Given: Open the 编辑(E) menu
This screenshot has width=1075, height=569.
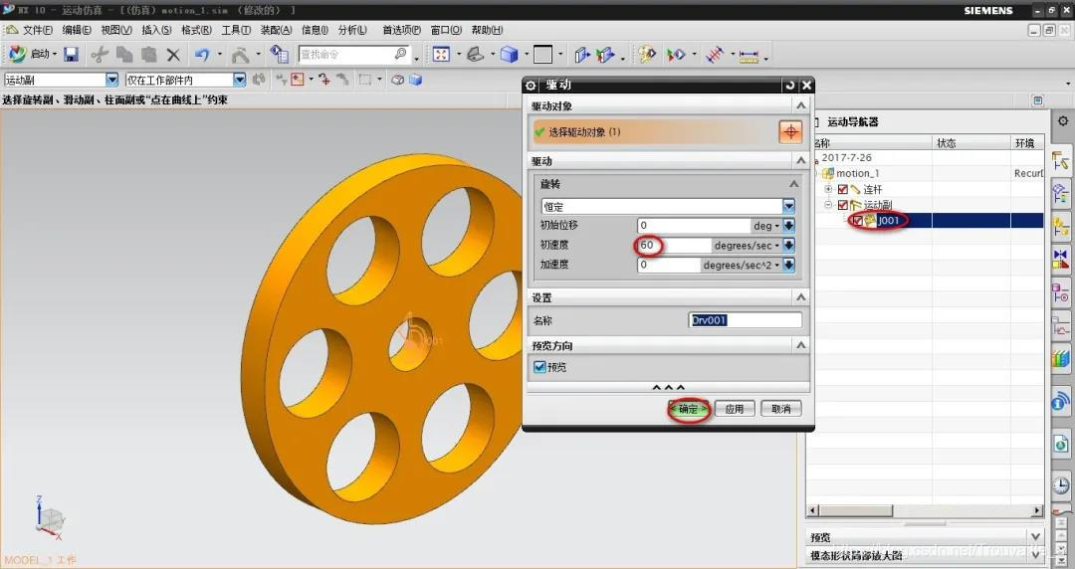Looking at the screenshot, I should click(x=77, y=30).
